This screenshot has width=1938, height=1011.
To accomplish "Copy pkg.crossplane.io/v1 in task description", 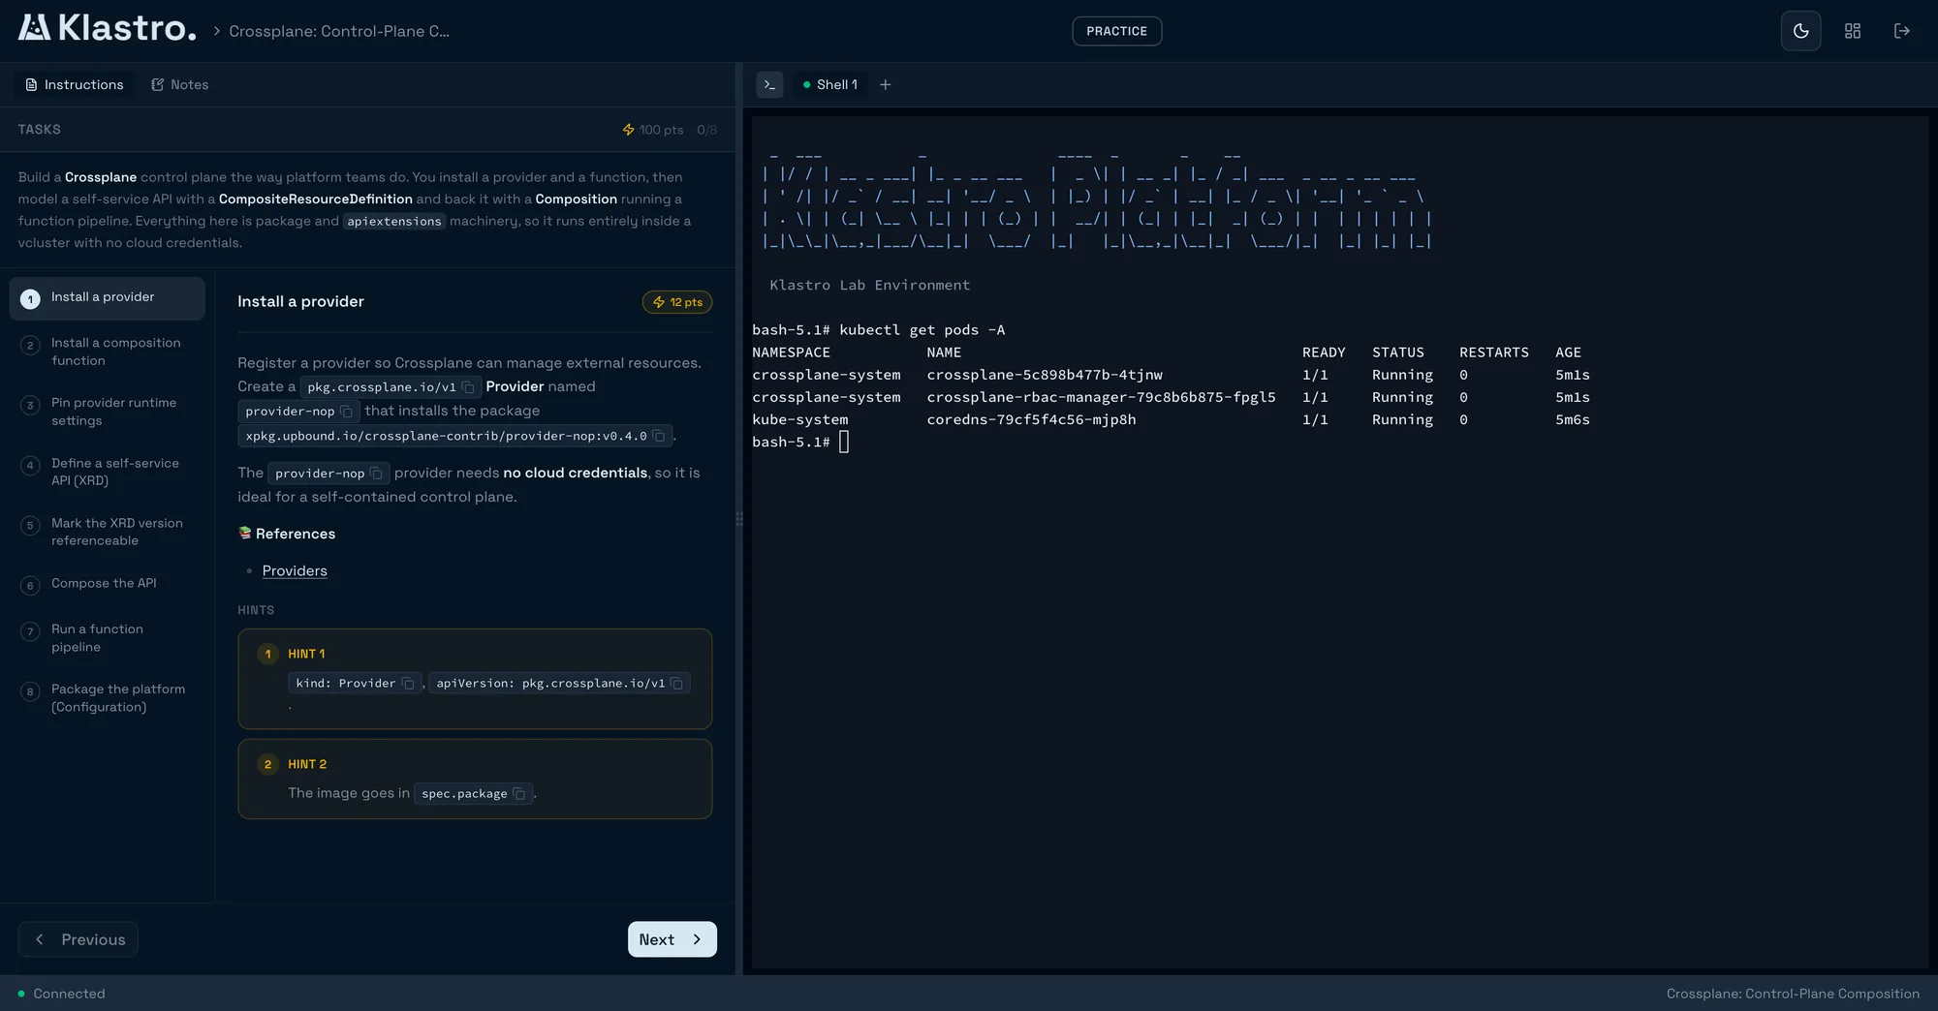I will [x=468, y=387].
